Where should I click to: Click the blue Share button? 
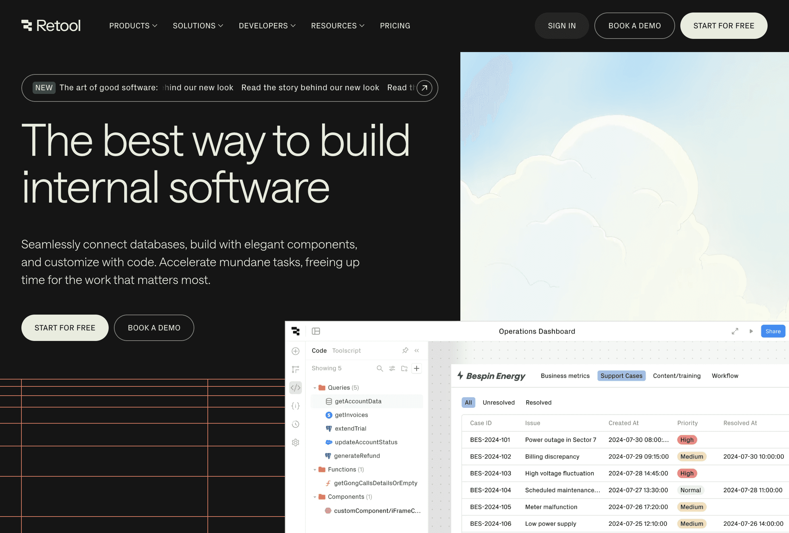773,331
